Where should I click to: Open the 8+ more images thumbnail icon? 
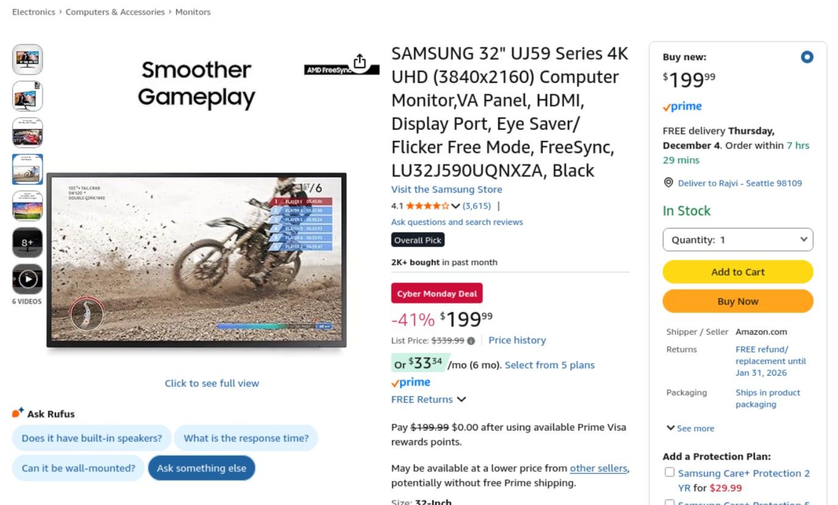27,242
